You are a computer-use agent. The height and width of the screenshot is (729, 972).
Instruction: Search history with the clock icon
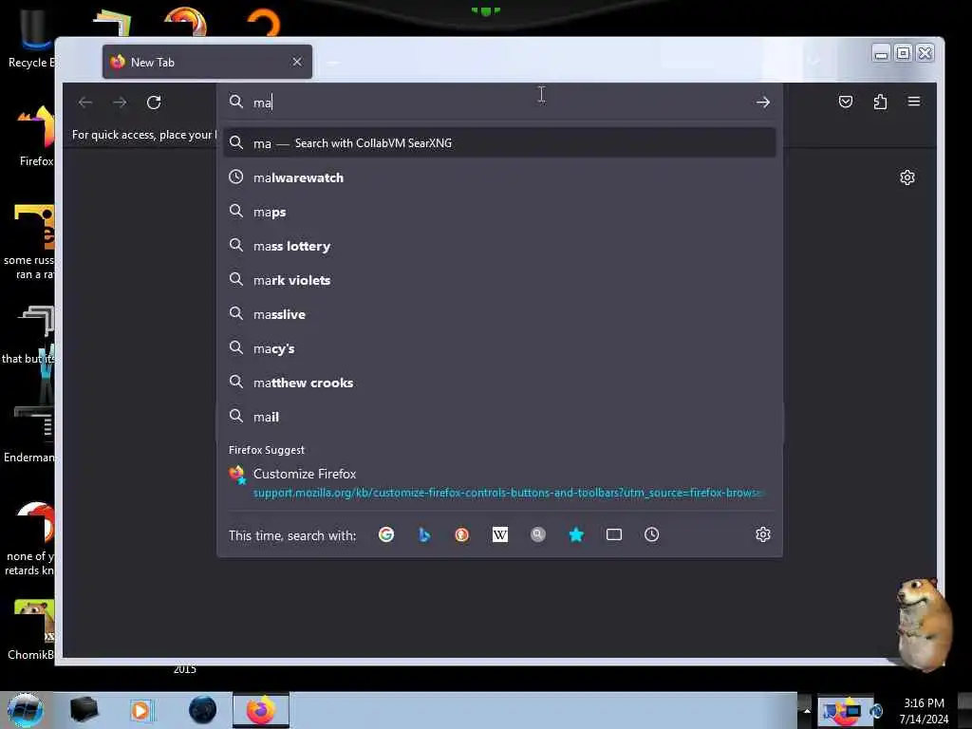[651, 534]
